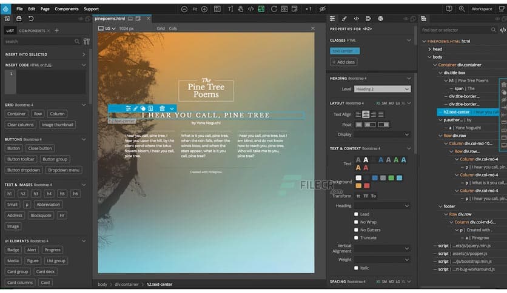Click the library filter icon beside search

click(x=86, y=41)
